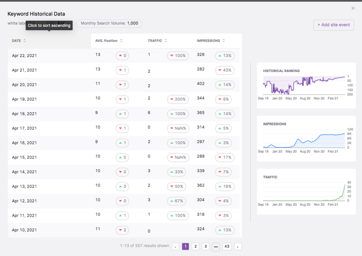Jump to last page 43
This screenshot has width=362, height=256.
click(x=227, y=246)
